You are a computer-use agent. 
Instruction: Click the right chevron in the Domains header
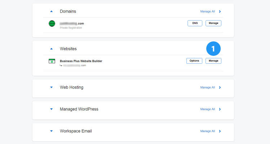pyautogui.click(x=220, y=12)
